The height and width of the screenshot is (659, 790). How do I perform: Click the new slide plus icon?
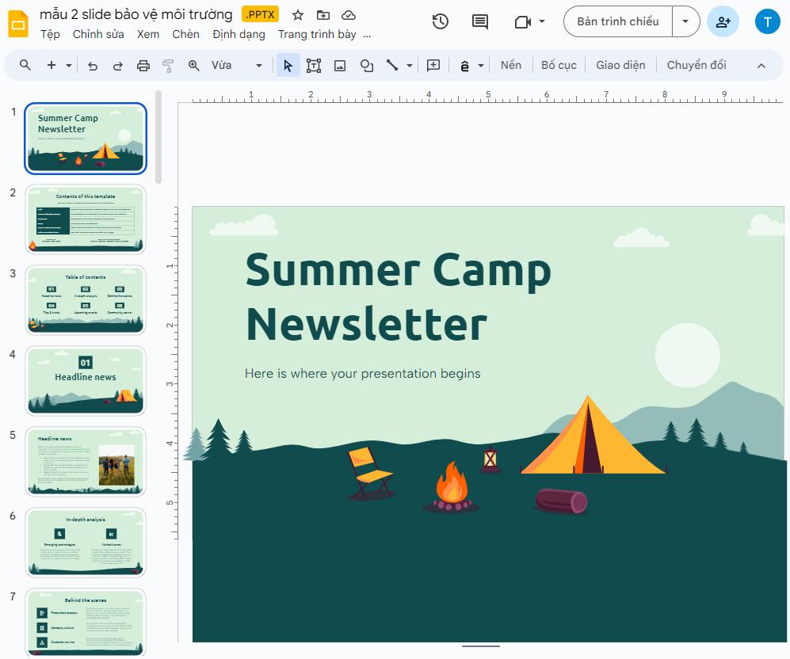pyautogui.click(x=49, y=65)
